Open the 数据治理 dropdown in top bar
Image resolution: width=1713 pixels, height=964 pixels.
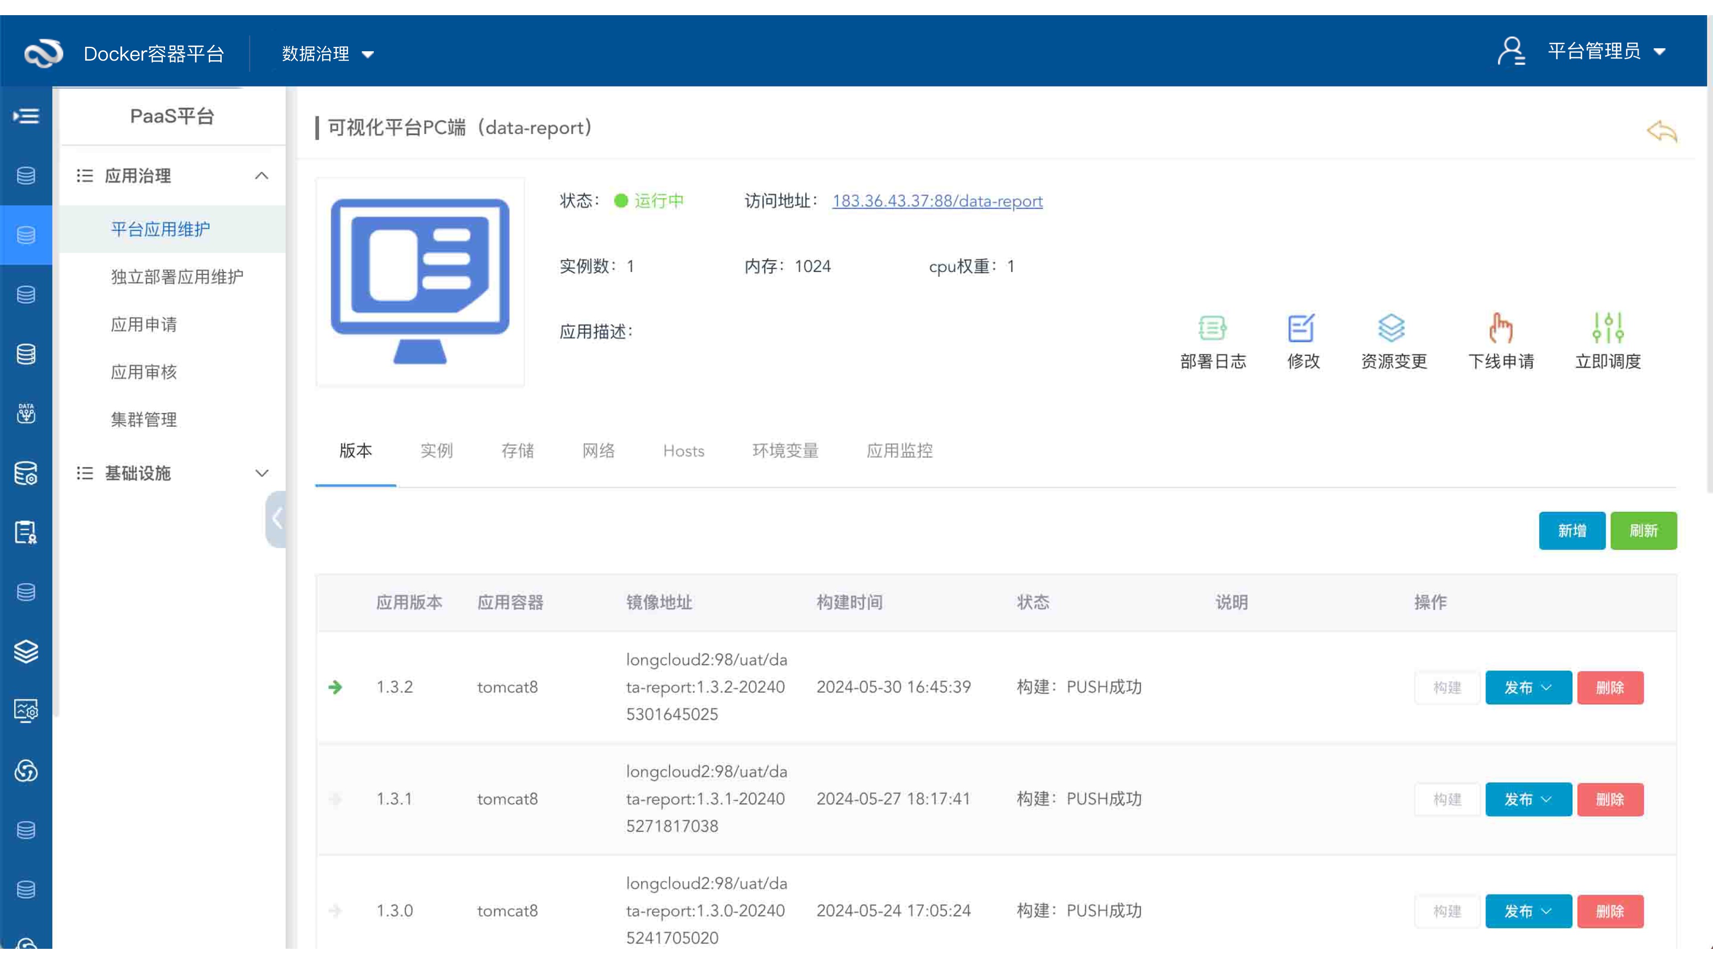(327, 53)
